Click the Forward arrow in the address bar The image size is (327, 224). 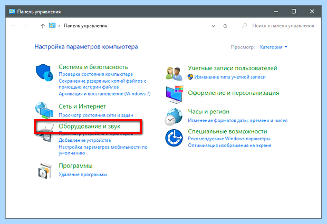point(25,26)
